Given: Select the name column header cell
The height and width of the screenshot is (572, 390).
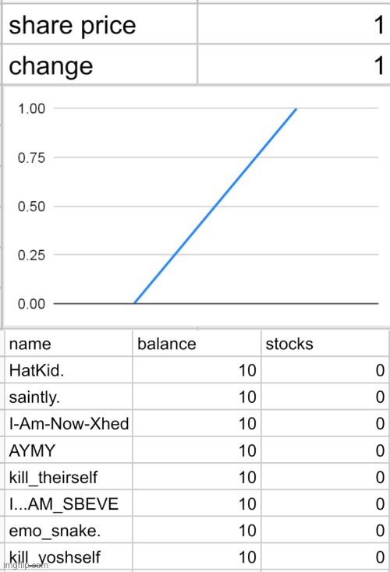Looking at the screenshot, I should 69,344.
